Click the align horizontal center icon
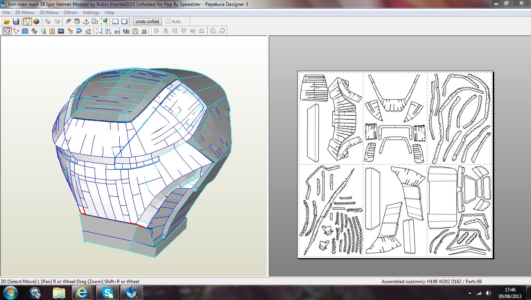Viewport: 531px width, 300px height. (166, 31)
